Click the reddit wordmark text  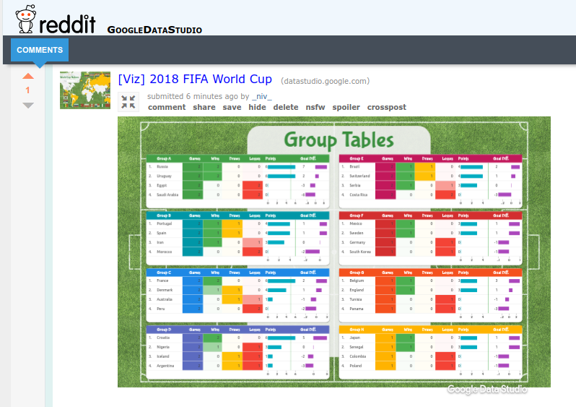66,24
